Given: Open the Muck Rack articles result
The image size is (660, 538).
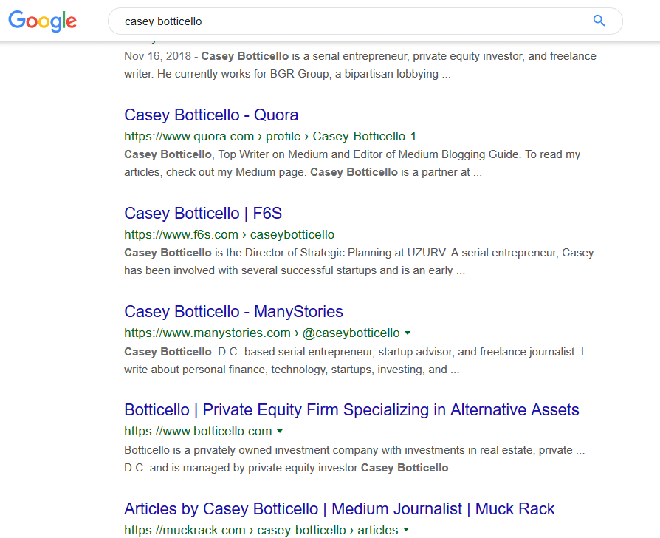Looking at the screenshot, I should click(339, 509).
